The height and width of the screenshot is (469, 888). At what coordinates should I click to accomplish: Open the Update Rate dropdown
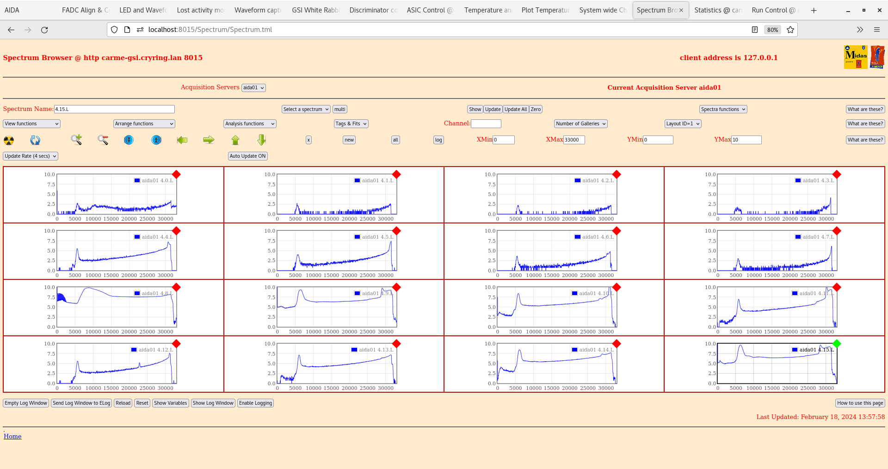31,156
